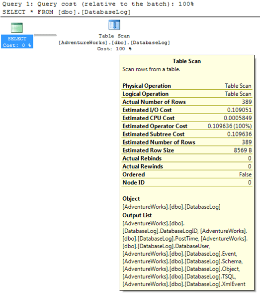Screen dimensions: 260x295
Task: Click the Estimated CPU Cost value 0.0005849
Action: point(238,118)
